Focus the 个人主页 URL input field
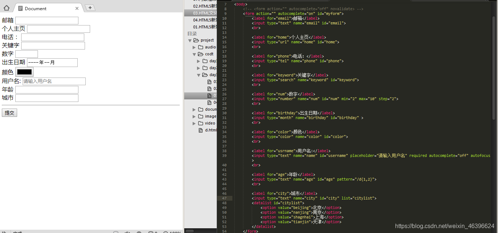Image resolution: width=498 pixels, height=233 pixels. coord(58,29)
